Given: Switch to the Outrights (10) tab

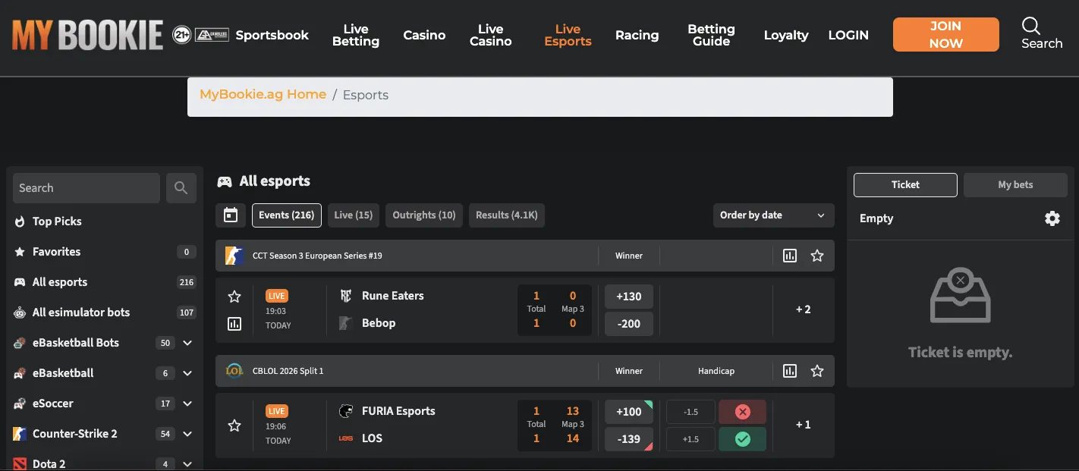Looking at the screenshot, I should pos(424,215).
